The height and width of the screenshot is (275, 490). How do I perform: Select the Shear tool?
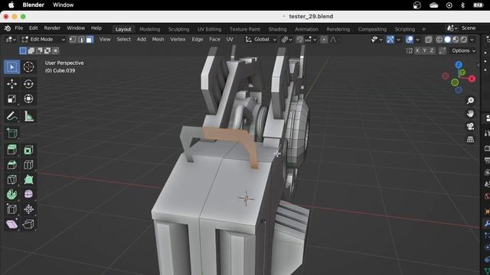click(12, 224)
